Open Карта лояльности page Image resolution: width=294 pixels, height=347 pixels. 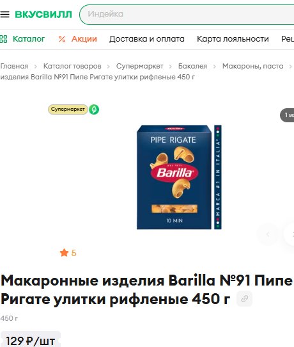[x=233, y=39]
